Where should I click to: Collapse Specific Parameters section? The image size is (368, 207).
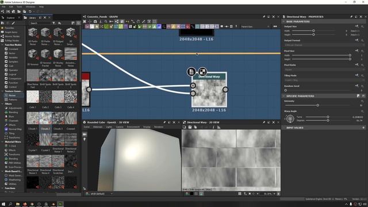[x=283, y=96]
